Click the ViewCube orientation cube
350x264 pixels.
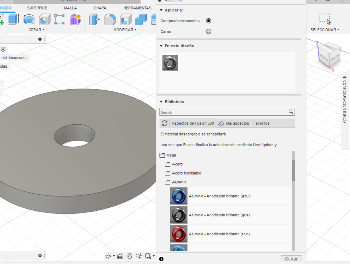pos(329,54)
